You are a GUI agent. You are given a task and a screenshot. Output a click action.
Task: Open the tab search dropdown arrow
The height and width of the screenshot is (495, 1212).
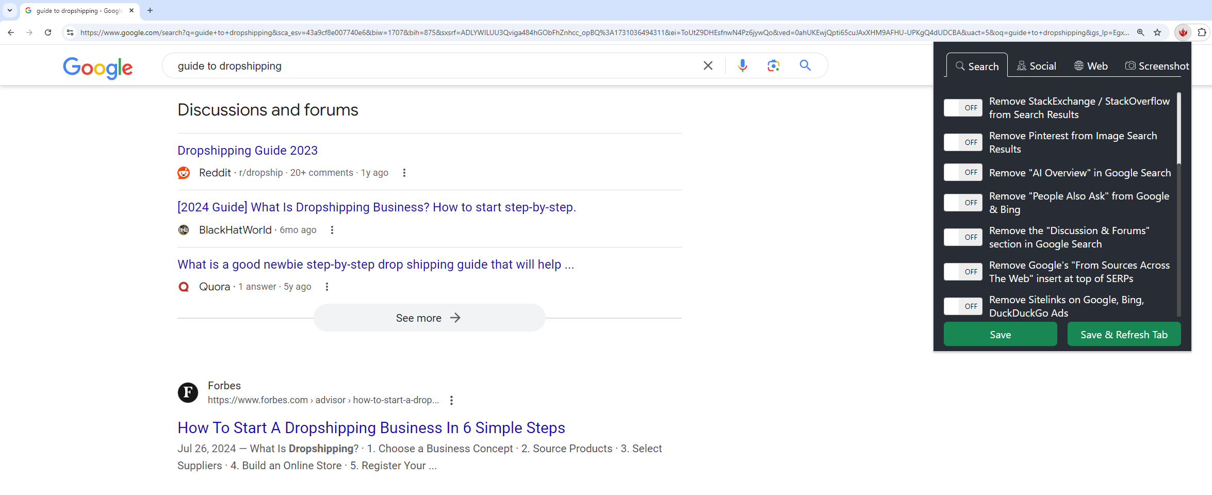point(10,10)
